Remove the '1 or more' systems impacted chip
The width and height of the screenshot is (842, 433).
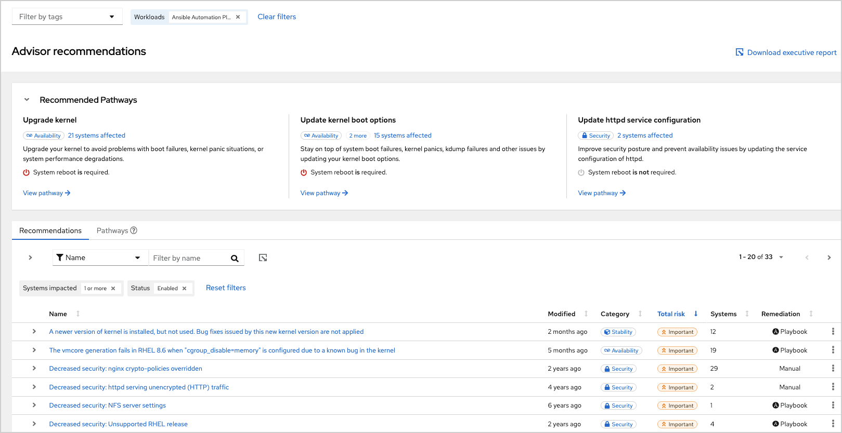pos(113,289)
